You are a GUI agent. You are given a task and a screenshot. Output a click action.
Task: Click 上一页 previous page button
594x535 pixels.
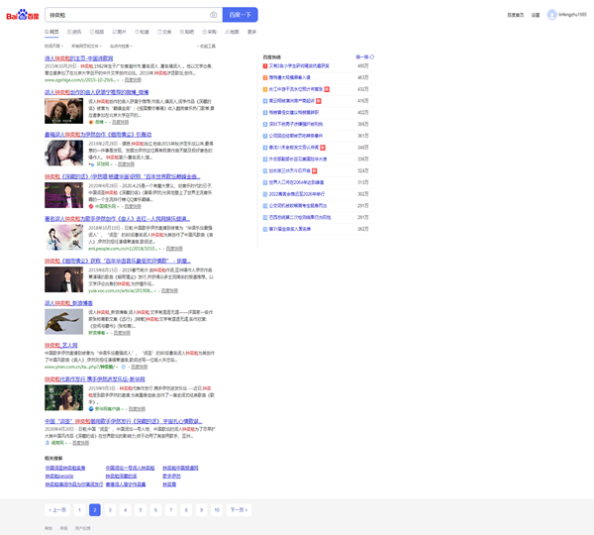tap(58, 509)
